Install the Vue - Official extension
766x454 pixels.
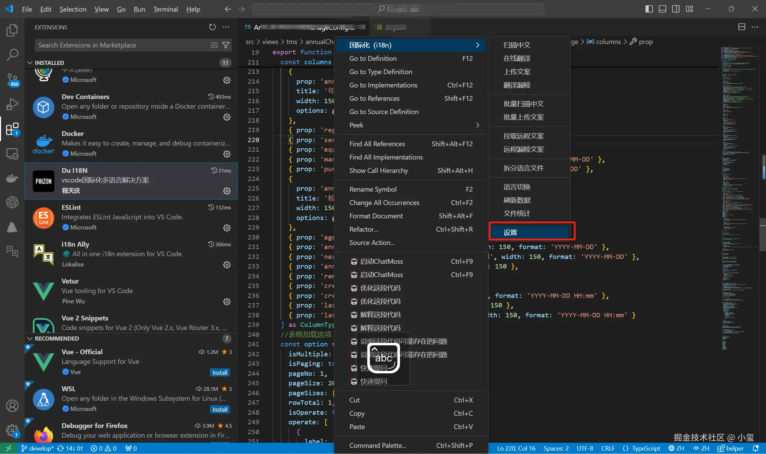[220, 373]
